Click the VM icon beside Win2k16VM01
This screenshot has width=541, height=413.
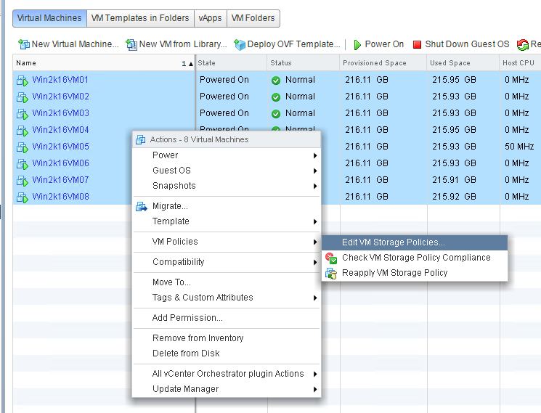tap(22, 80)
